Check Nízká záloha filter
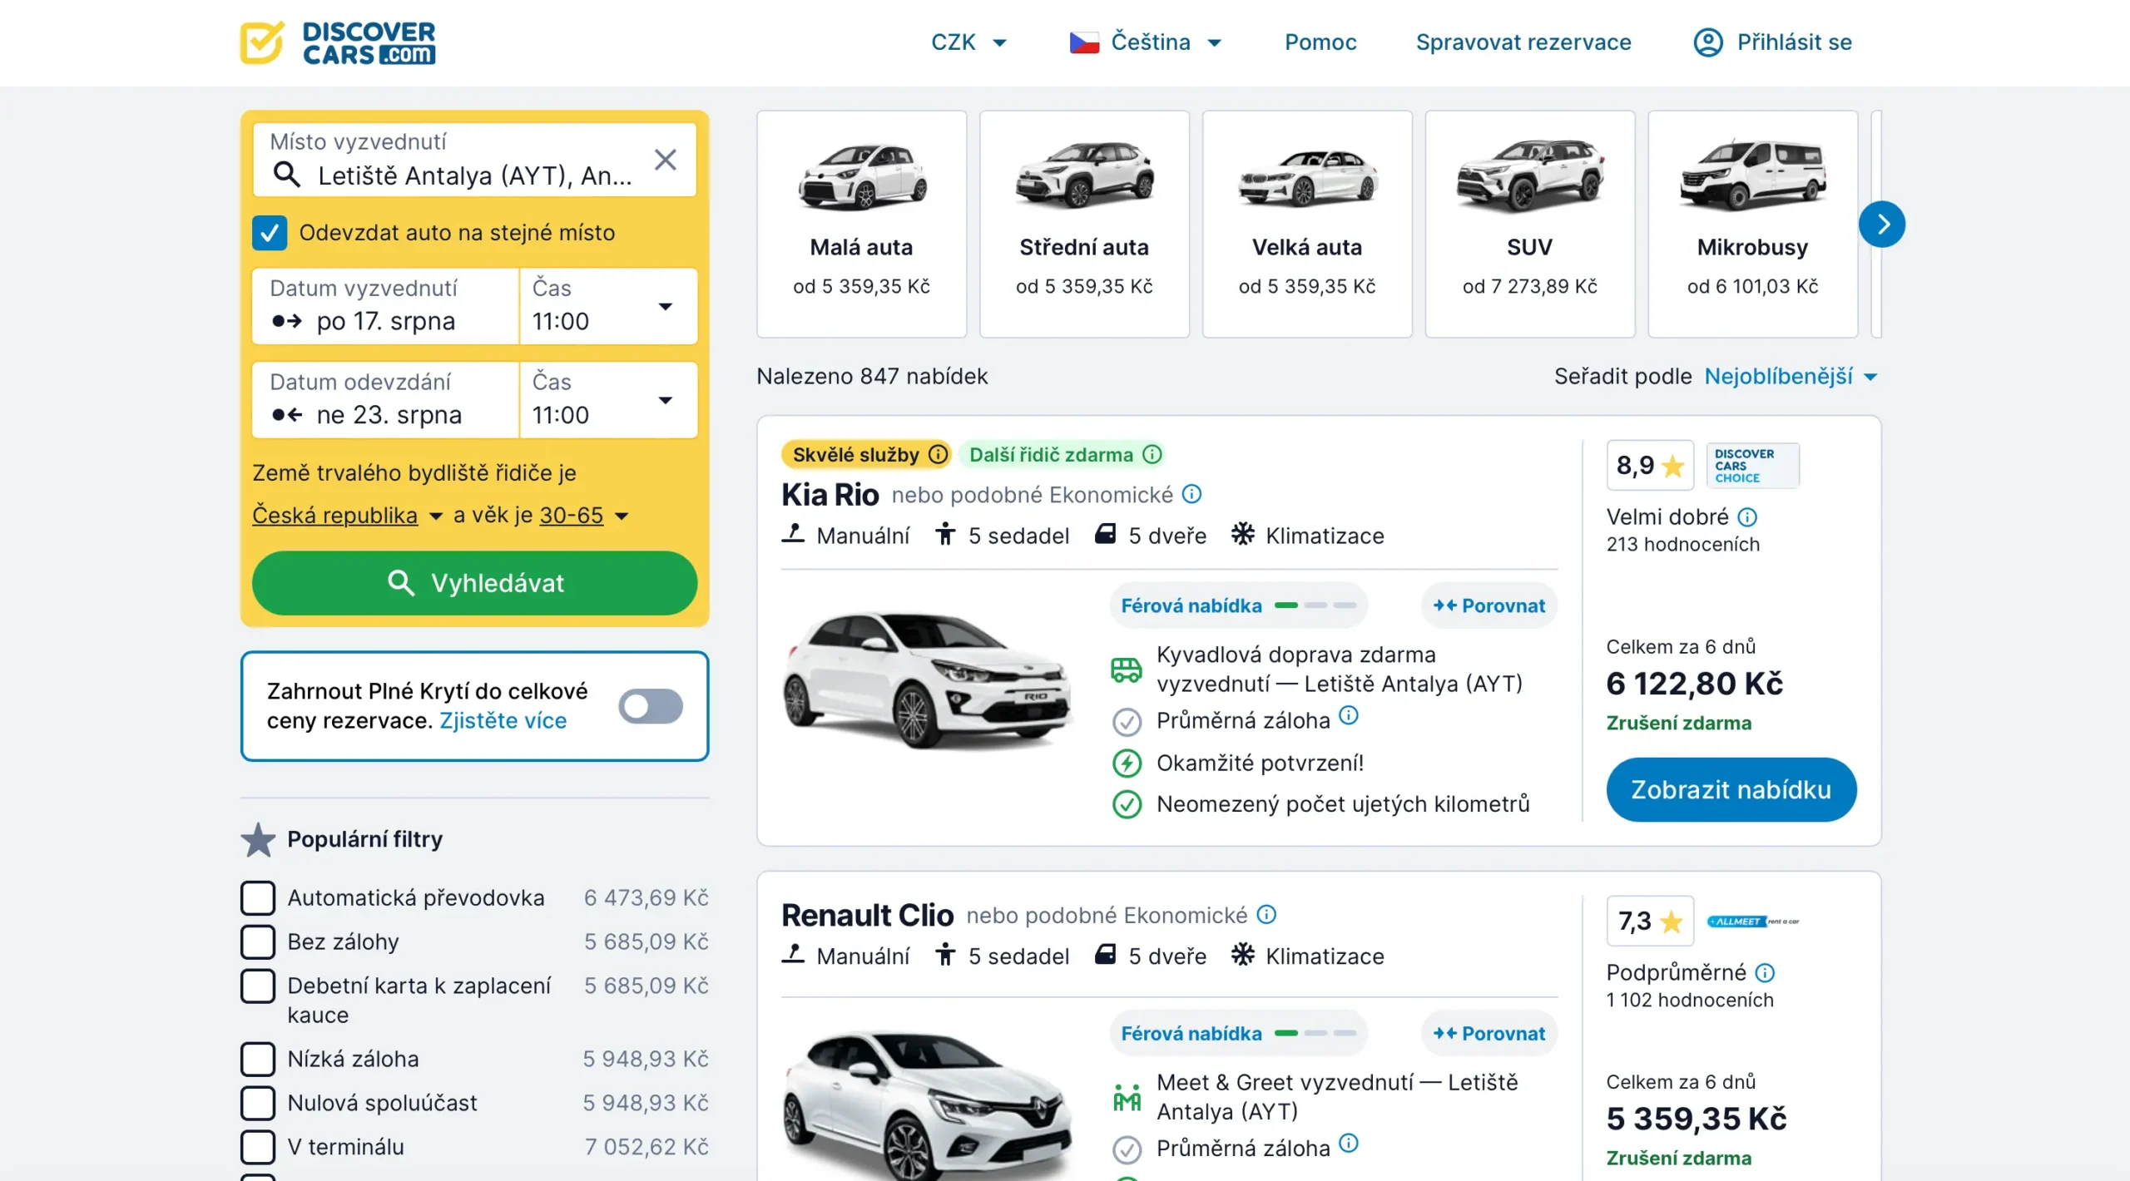2130x1181 pixels. [258, 1059]
